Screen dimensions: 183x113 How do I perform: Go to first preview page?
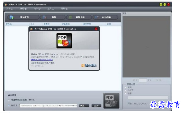[x=134, y=80]
